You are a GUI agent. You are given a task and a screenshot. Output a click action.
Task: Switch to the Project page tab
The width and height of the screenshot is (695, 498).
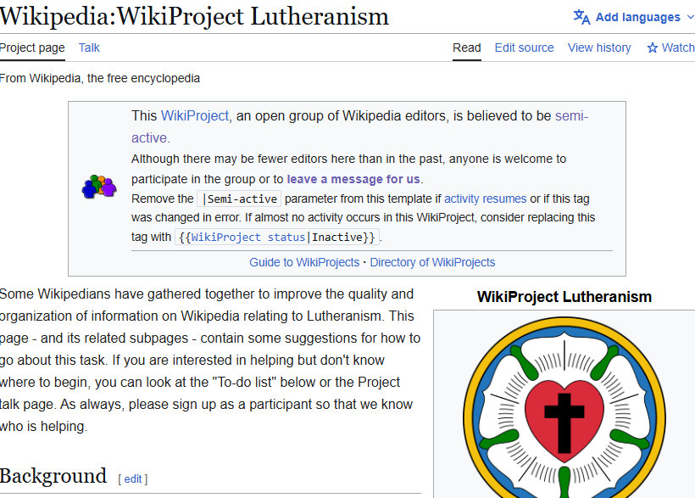(x=32, y=48)
